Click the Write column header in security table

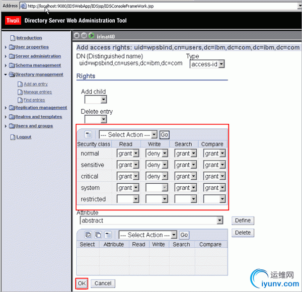pyautogui.click(x=155, y=144)
